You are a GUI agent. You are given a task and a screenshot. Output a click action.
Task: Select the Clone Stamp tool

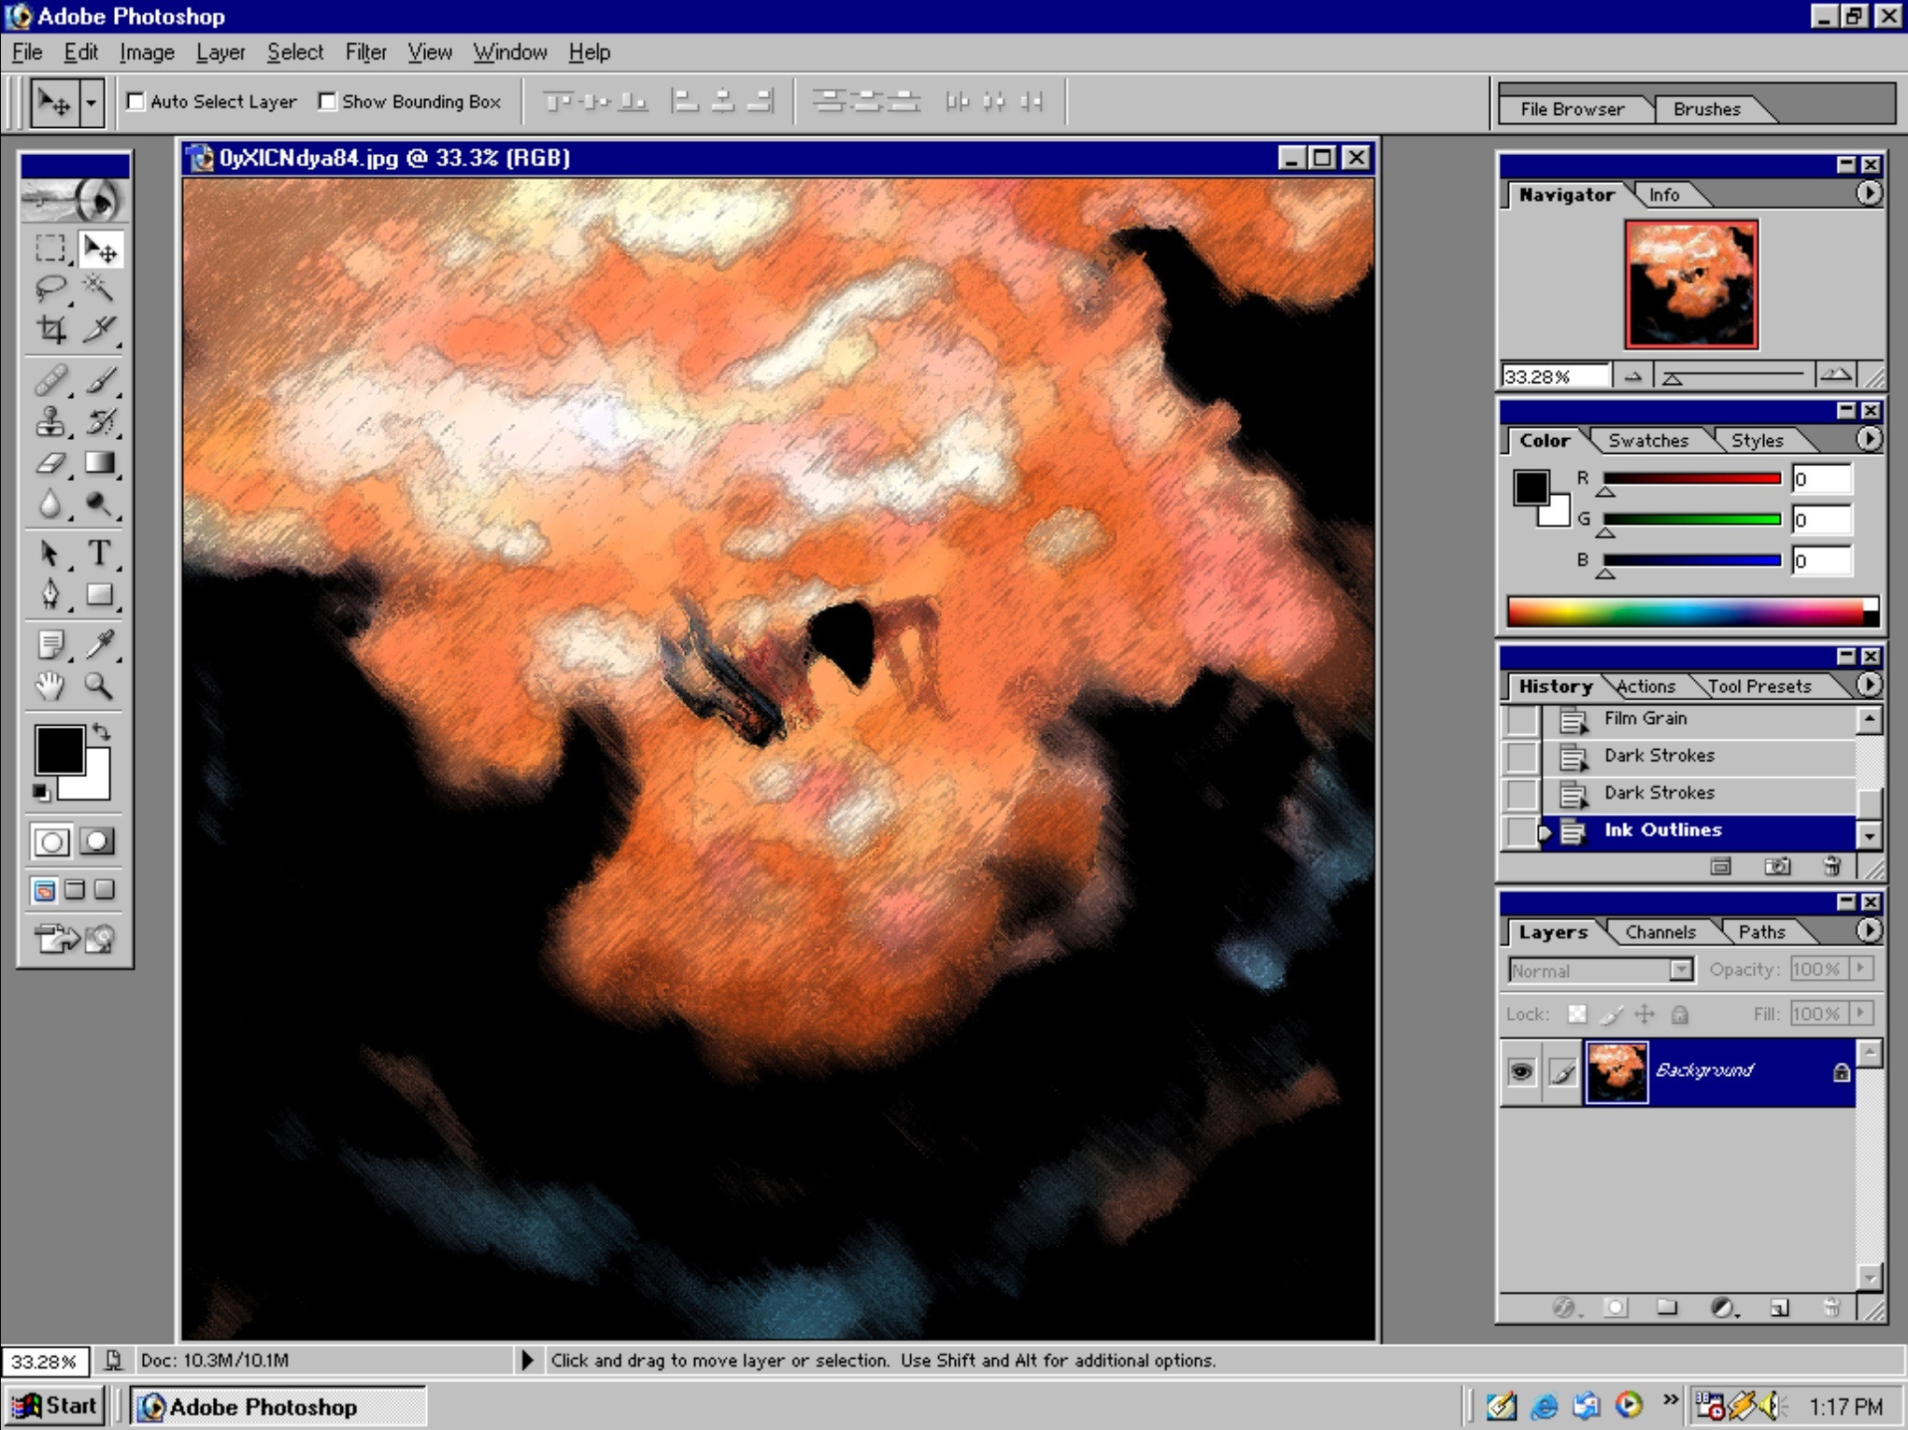[50, 422]
